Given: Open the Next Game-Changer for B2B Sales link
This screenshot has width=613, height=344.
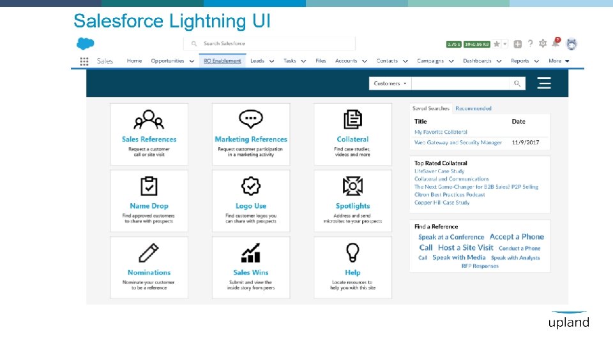Looking at the screenshot, I should point(476,187).
